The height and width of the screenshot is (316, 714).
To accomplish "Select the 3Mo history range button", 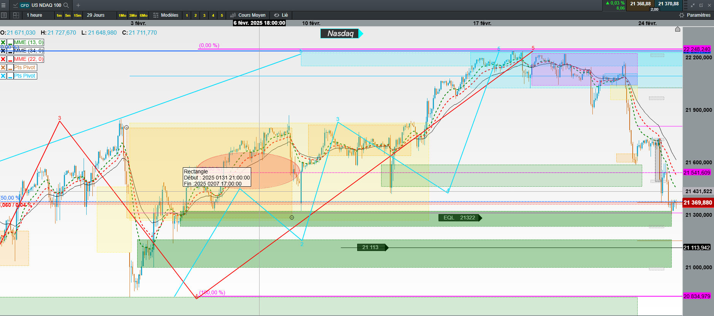I will (133, 16).
